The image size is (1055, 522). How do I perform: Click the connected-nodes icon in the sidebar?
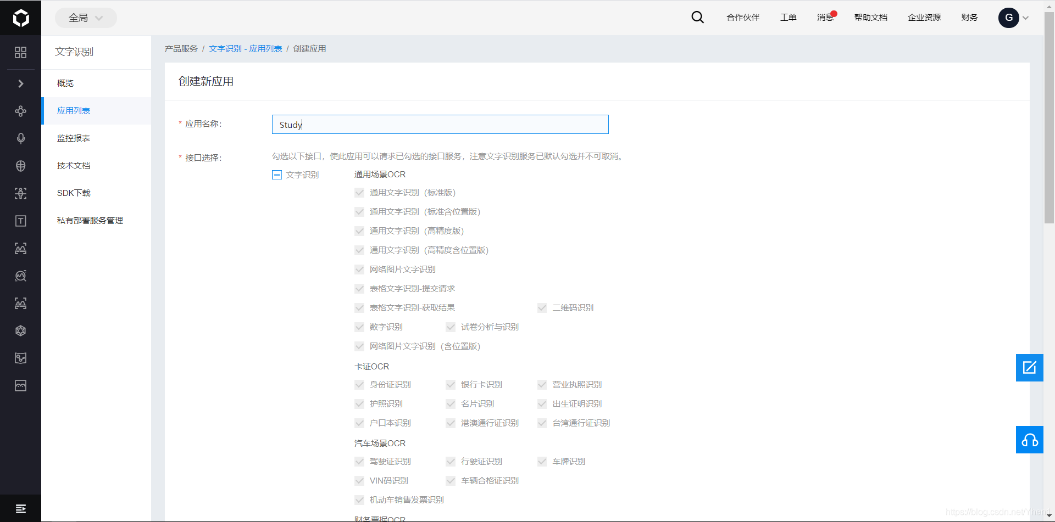point(20,111)
